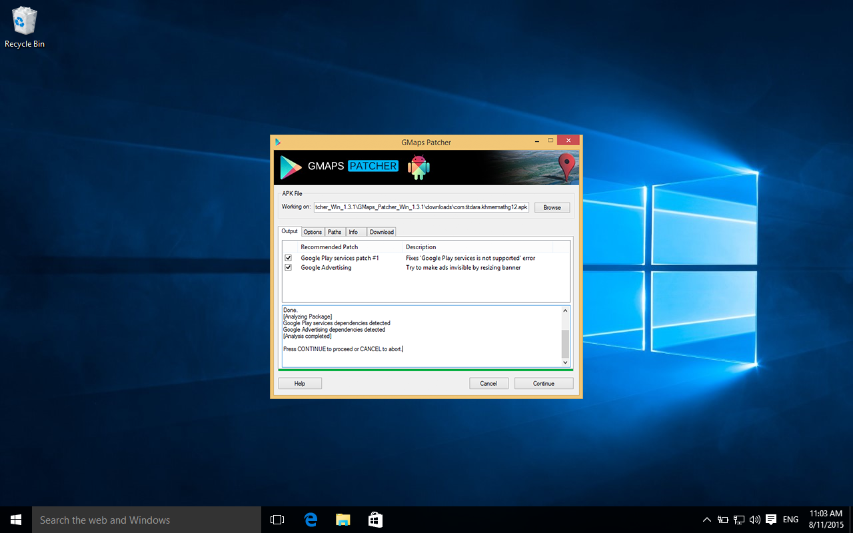The width and height of the screenshot is (853, 533).
Task: Open the volume control tray icon
Action: [x=755, y=520]
